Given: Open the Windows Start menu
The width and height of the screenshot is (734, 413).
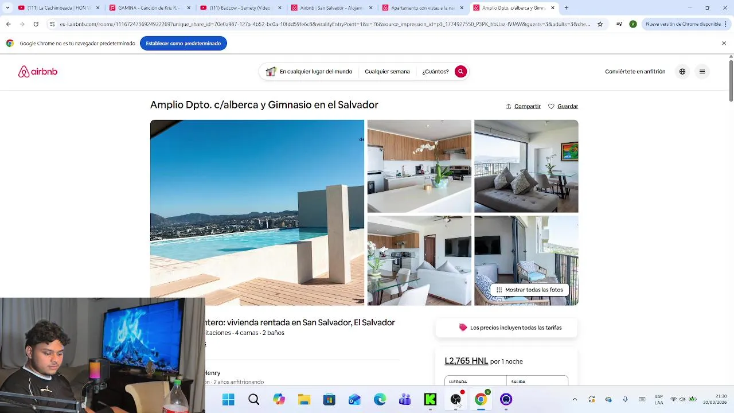Looking at the screenshot, I should coord(228,399).
